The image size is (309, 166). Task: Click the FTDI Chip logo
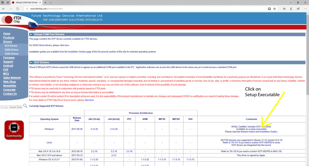pos(11,20)
